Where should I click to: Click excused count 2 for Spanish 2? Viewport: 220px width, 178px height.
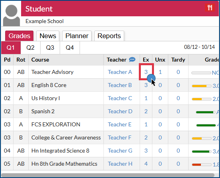pyautogui.click(x=146, y=111)
